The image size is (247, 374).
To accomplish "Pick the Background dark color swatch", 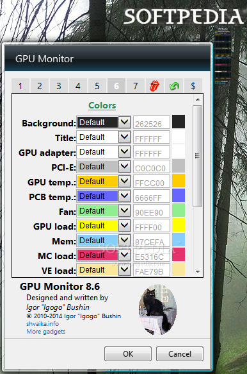I will tap(179, 122).
